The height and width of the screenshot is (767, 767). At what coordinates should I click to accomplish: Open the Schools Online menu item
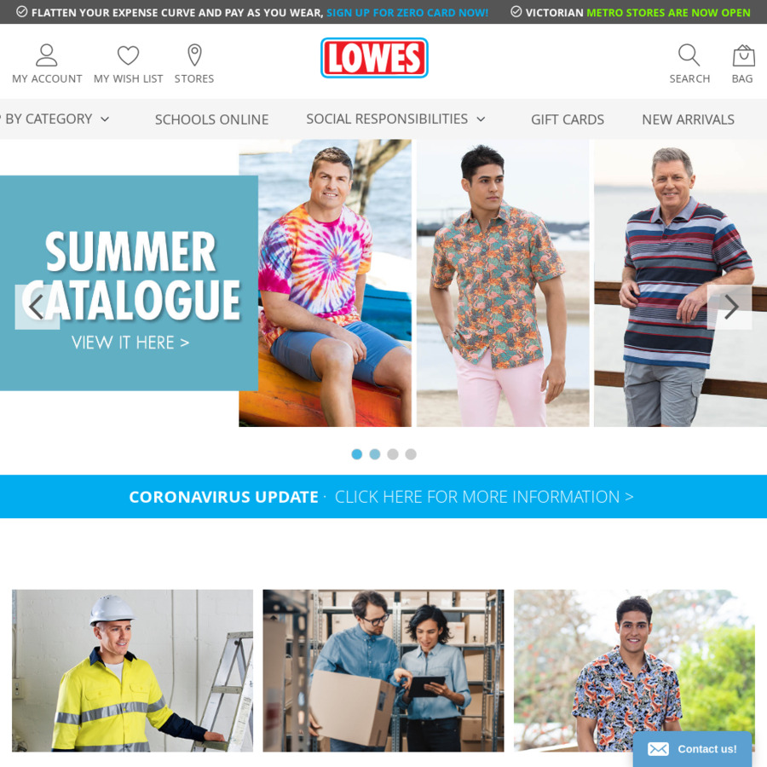tap(212, 119)
